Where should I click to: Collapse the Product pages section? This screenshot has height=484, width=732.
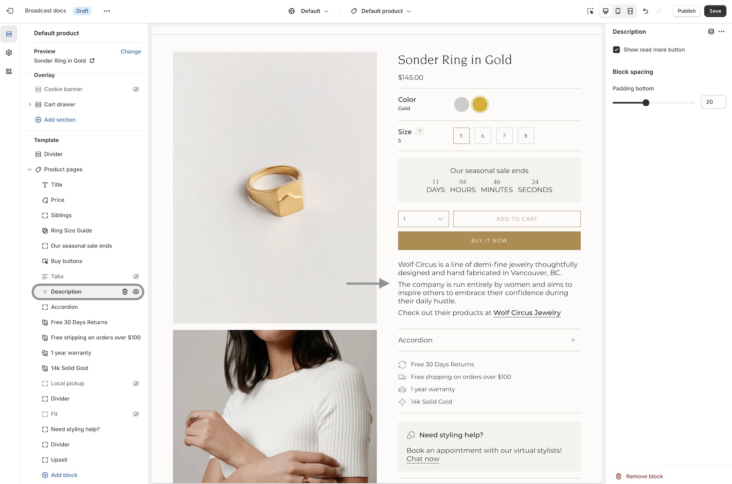point(30,169)
